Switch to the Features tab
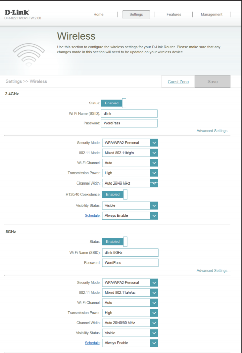This screenshot has width=242, height=353. [174, 15]
